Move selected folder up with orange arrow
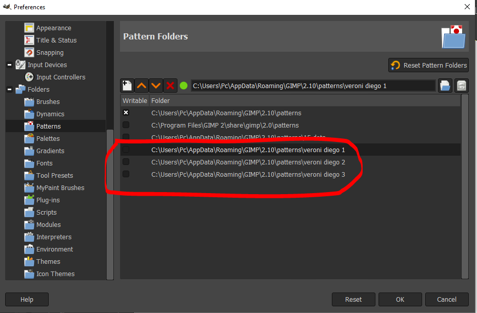 [142, 86]
